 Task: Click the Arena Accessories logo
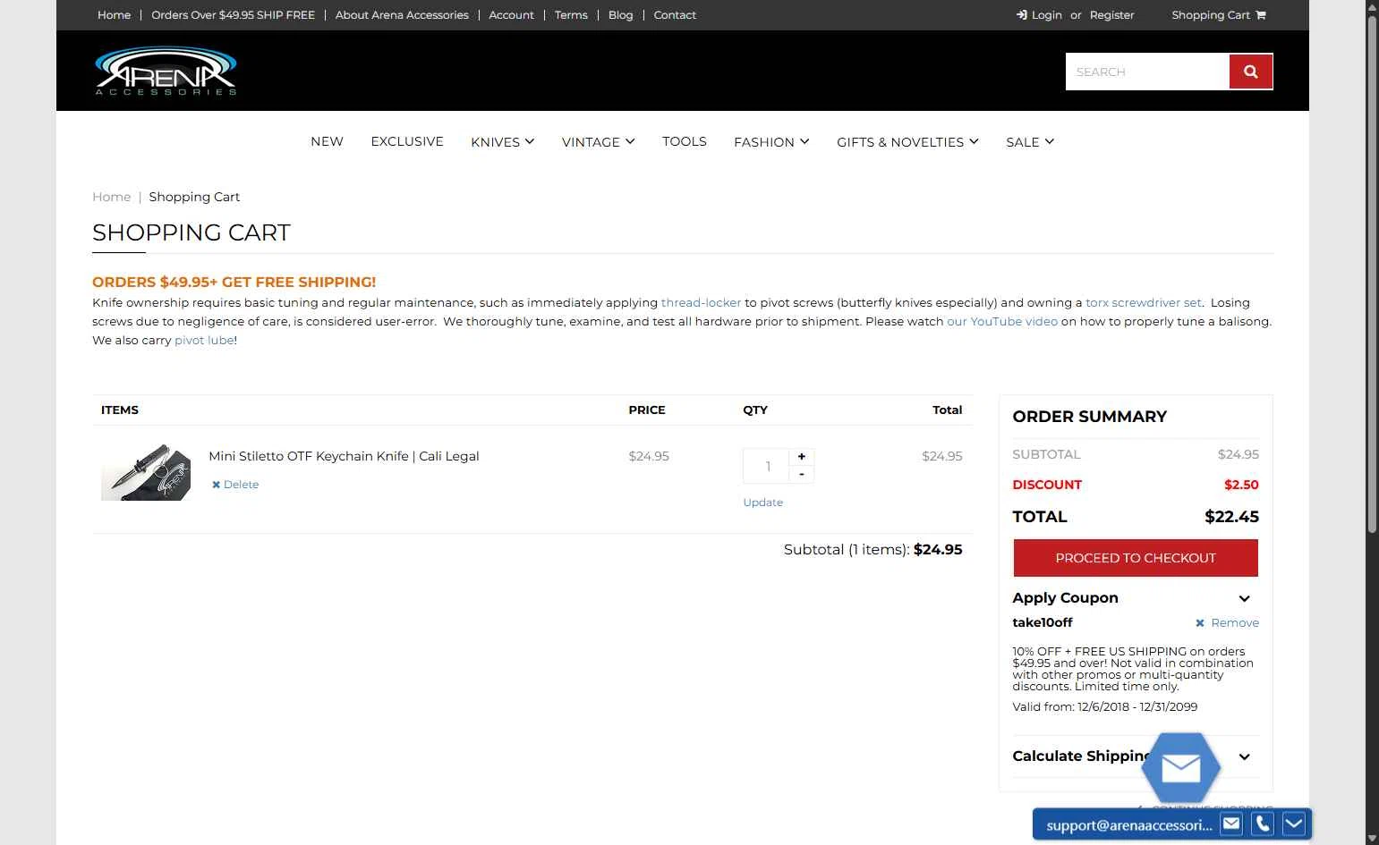click(x=166, y=71)
